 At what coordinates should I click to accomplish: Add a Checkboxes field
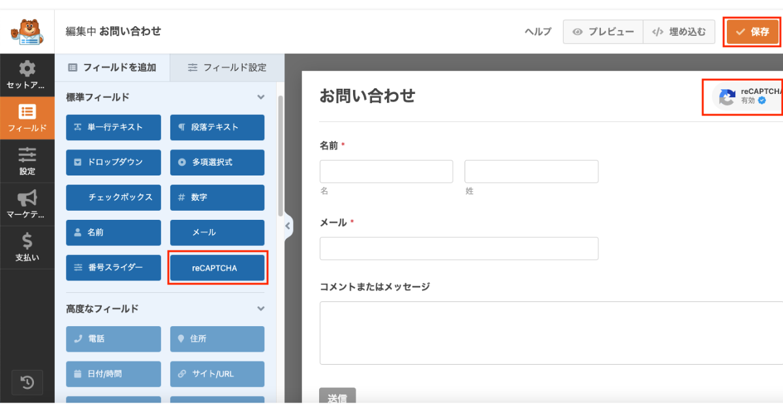(x=114, y=197)
